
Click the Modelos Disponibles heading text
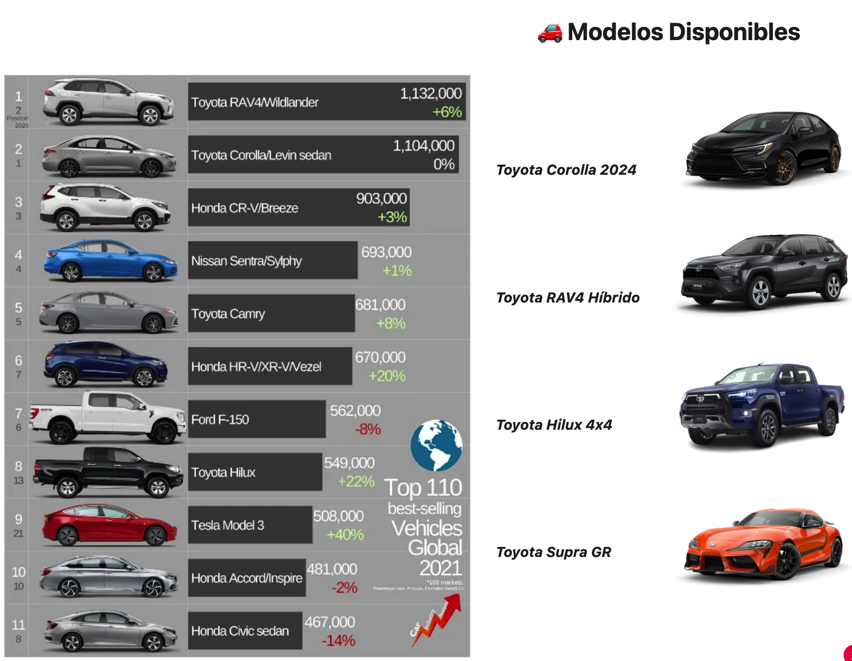pyautogui.click(x=683, y=32)
